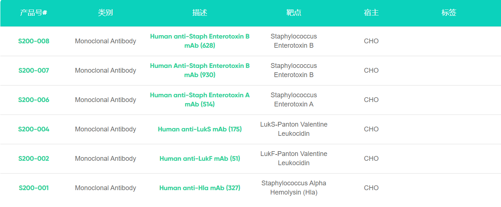
Task: Click the 产品号# column header
Action: (34, 13)
